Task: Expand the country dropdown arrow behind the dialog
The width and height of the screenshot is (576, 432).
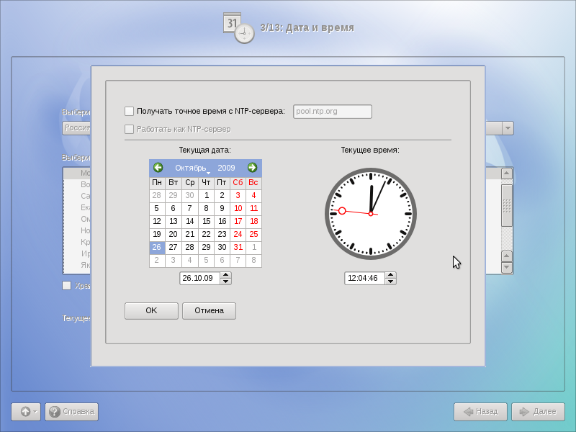Action: [508, 128]
